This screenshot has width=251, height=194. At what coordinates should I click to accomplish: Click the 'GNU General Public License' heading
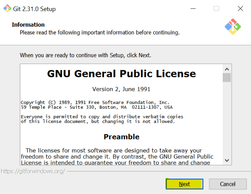(122, 74)
